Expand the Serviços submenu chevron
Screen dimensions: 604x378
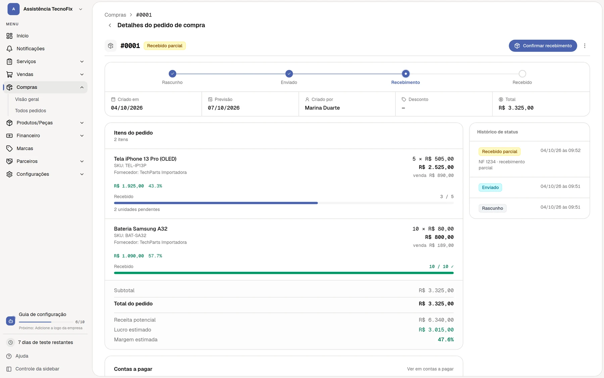pos(82,61)
